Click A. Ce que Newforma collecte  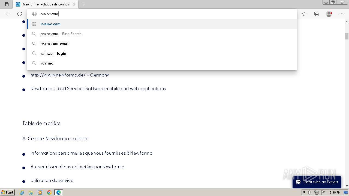(55, 139)
